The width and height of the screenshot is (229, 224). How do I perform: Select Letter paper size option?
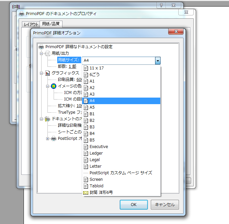[95, 166]
